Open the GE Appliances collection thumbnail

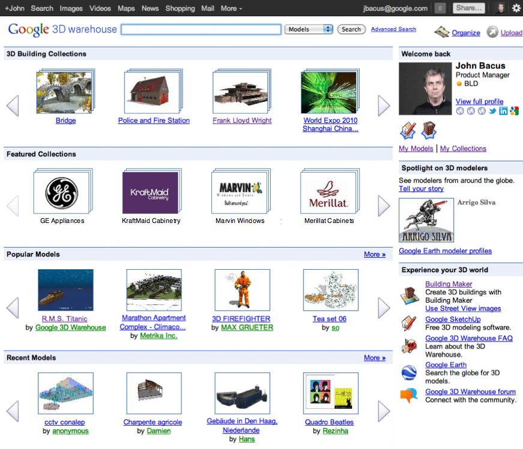(x=62, y=191)
